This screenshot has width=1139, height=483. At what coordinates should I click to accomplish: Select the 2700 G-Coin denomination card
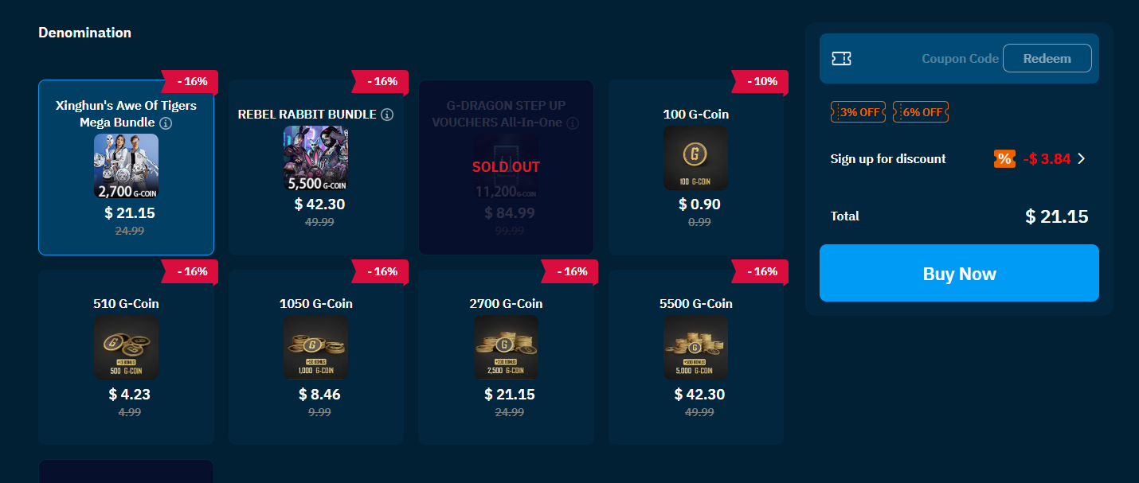(506, 356)
